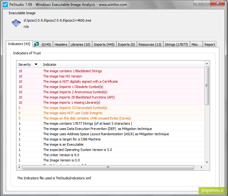
Task: Open the Exports (0) tab
Action: tap(126, 44)
